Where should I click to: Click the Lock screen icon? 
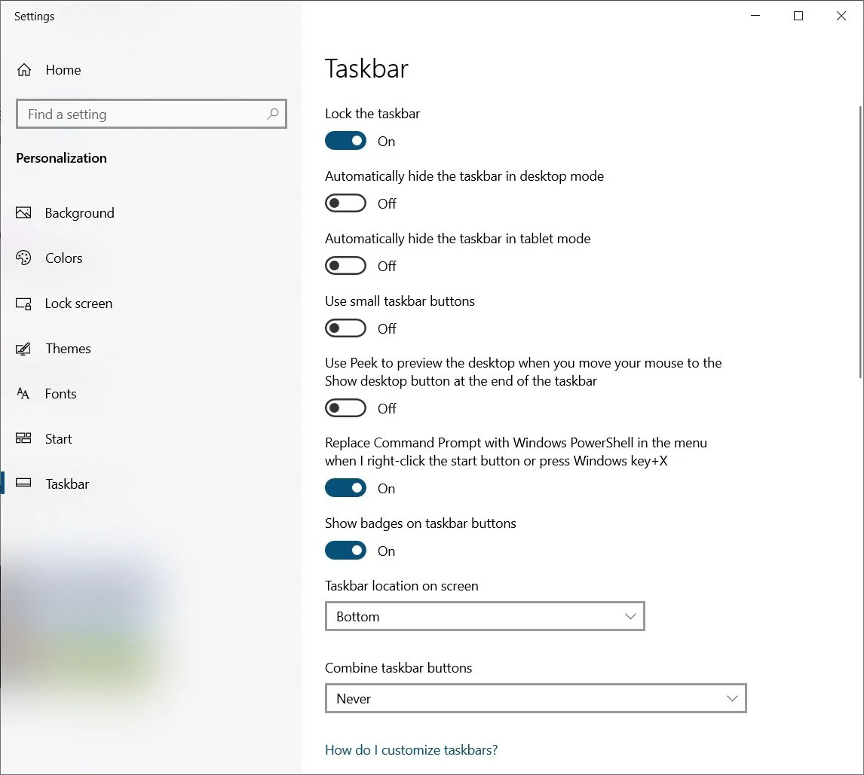(x=23, y=304)
